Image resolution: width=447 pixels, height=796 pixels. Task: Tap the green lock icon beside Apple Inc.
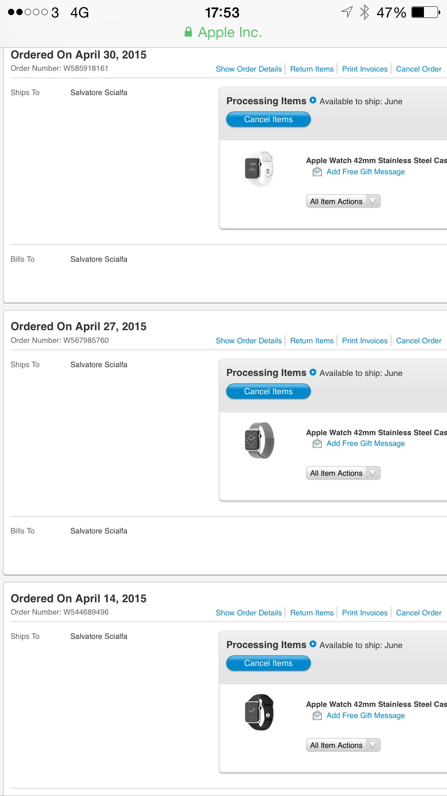188,32
